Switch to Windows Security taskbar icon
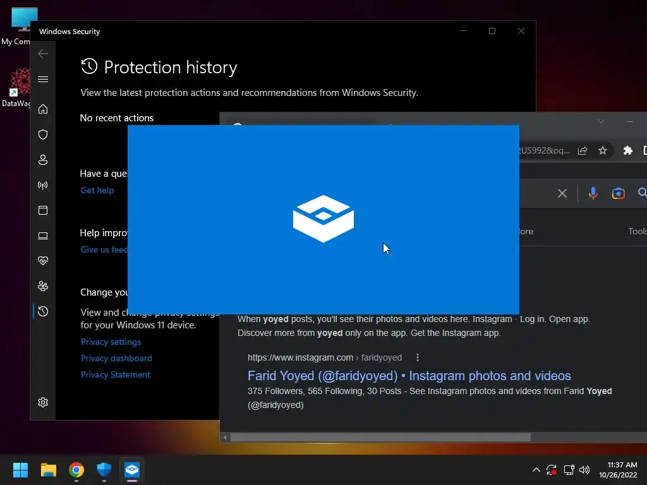This screenshot has height=485, width=647. tap(104, 470)
